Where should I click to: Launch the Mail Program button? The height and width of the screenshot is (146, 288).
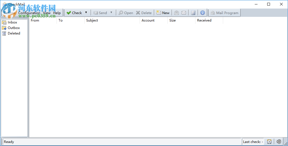click(225, 13)
